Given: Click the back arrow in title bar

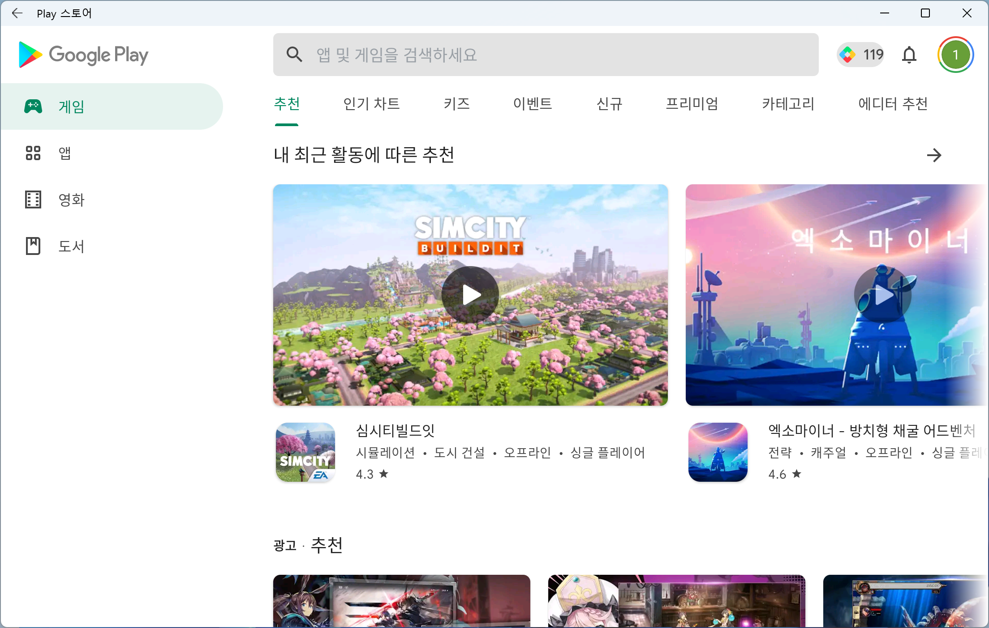Looking at the screenshot, I should pyautogui.click(x=17, y=13).
